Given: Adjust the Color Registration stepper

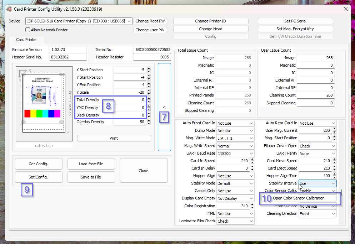Looking at the screenshot, I should point(252,206).
